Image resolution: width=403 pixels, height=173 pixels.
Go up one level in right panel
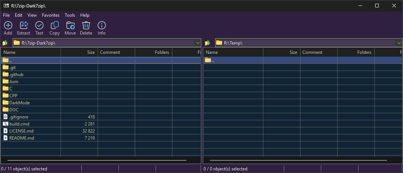pyautogui.click(x=208, y=43)
